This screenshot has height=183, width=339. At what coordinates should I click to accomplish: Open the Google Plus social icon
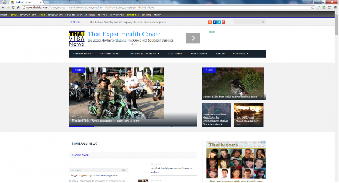[x=224, y=22]
